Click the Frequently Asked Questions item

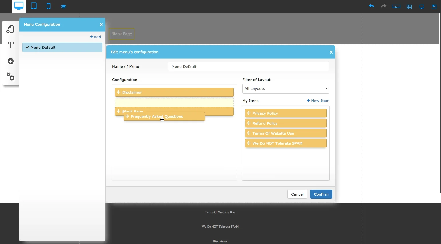coord(164,116)
